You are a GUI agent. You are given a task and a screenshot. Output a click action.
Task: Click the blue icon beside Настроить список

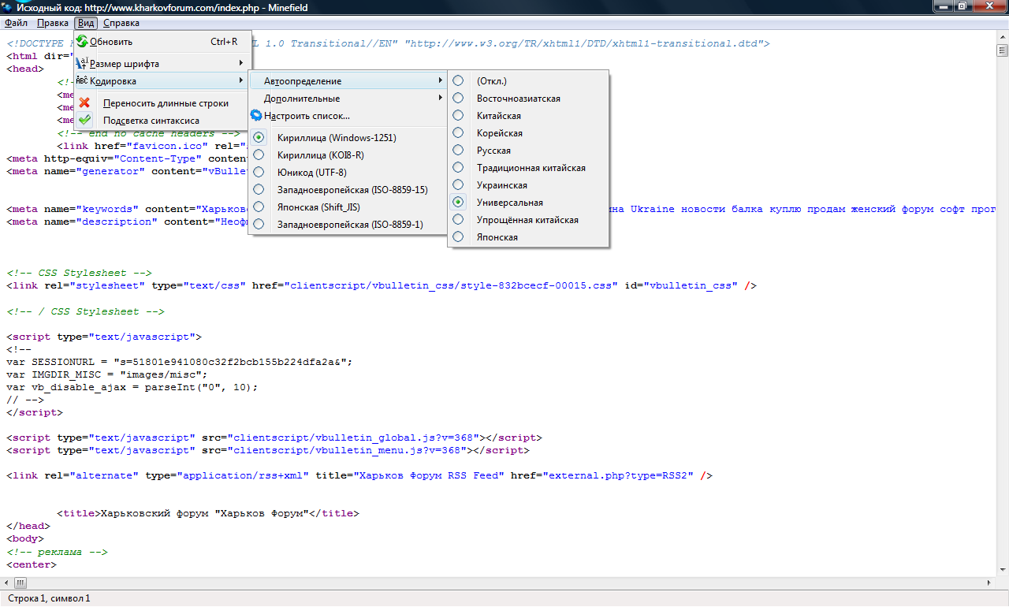pyautogui.click(x=256, y=115)
